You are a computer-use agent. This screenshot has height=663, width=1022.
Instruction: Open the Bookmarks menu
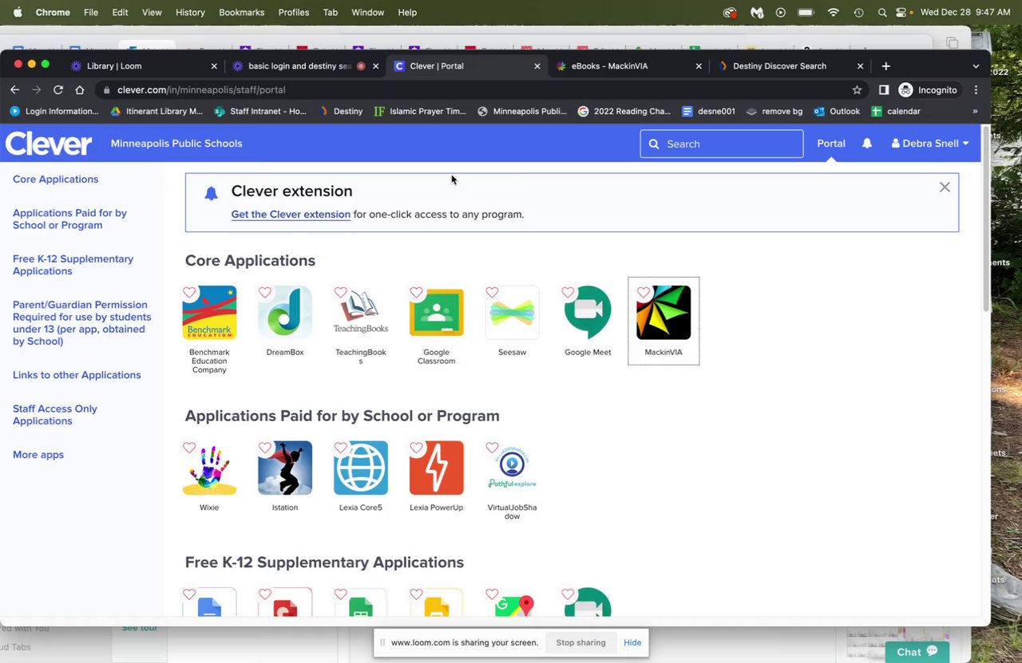pyautogui.click(x=242, y=13)
